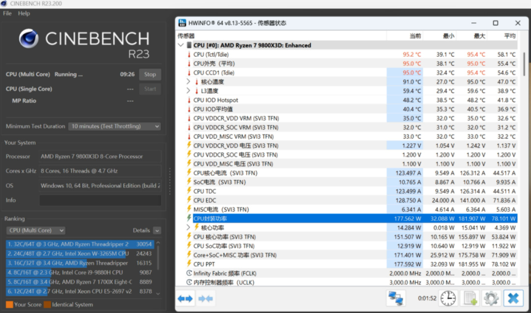Screen dimensions: 531x313
Task: Click the HWiNFO collapse columns arrows icon
Action: 206,298
